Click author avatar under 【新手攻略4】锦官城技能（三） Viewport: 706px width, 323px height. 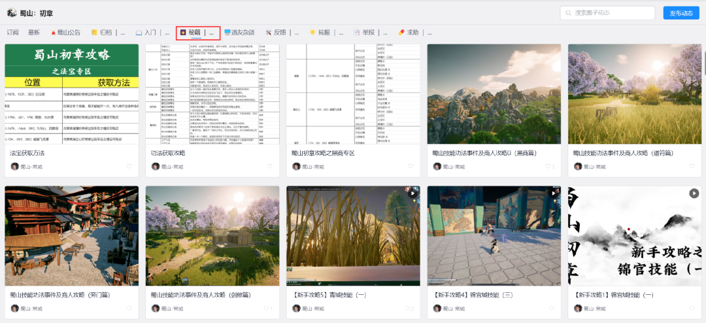tap(437, 309)
